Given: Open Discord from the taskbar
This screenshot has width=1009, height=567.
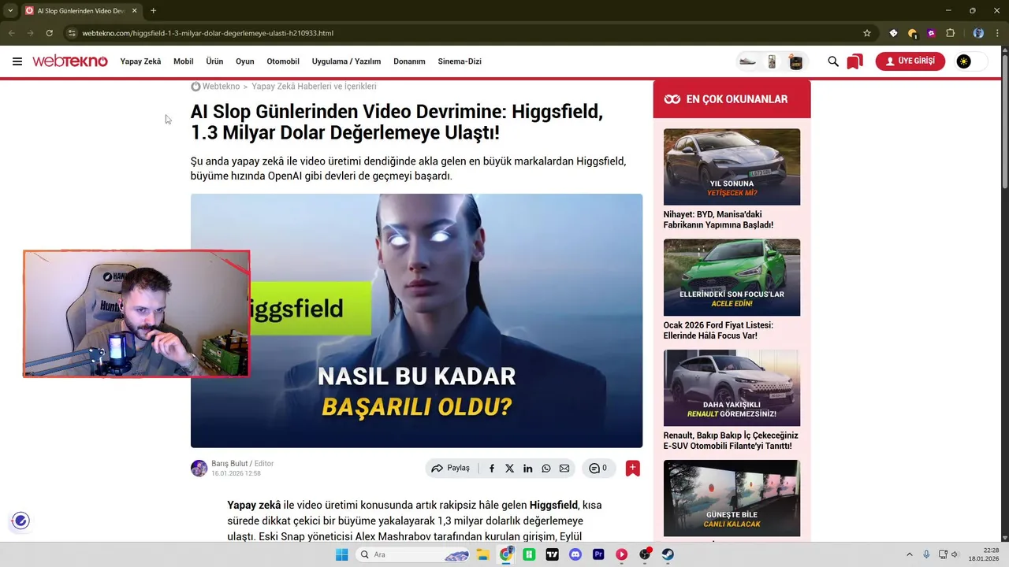Looking at the screenshot, I should click(x=575, y=554).
